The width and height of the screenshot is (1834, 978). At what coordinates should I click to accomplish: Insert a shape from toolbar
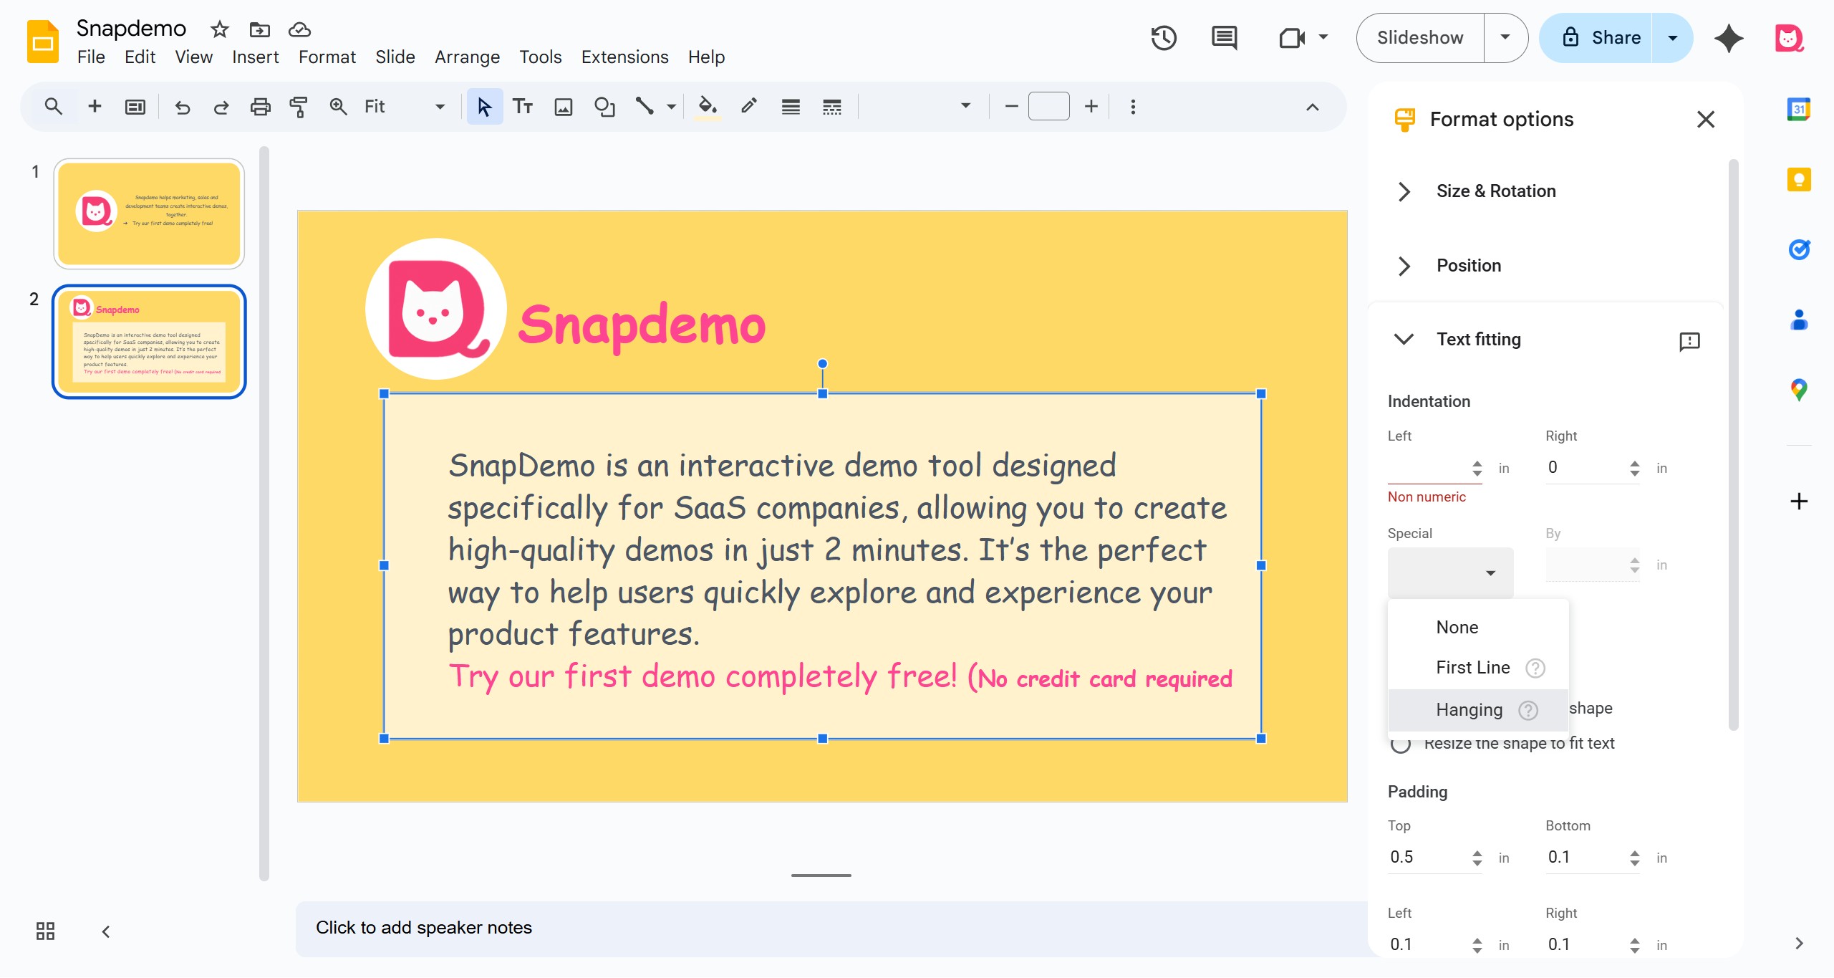(x=604, y=107)
